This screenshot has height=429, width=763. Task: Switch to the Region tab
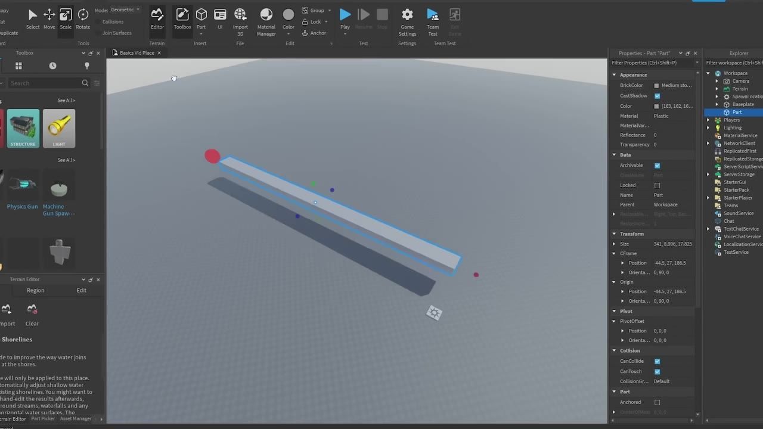pos(35,290)
